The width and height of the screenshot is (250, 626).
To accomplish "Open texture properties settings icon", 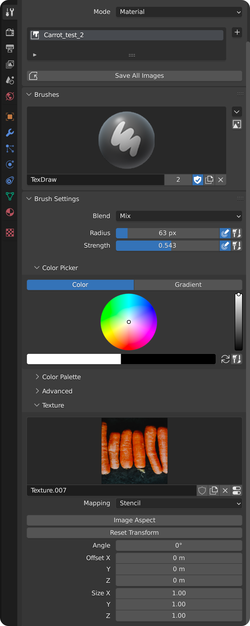I will 237,491.
